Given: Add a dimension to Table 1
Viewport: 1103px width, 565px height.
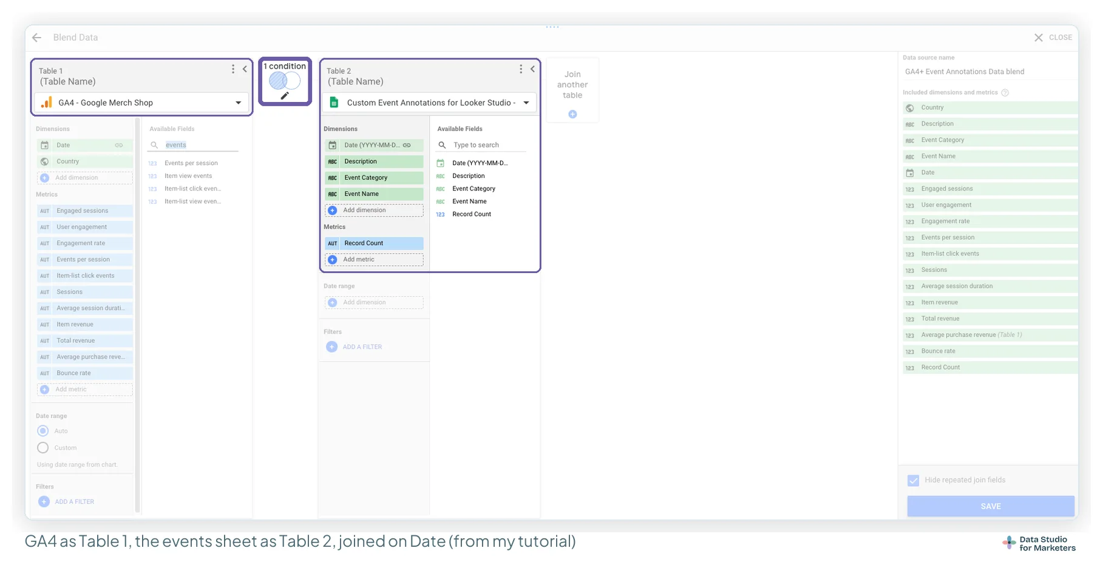Looking at the screenshot, I should (x=85, y=178).
